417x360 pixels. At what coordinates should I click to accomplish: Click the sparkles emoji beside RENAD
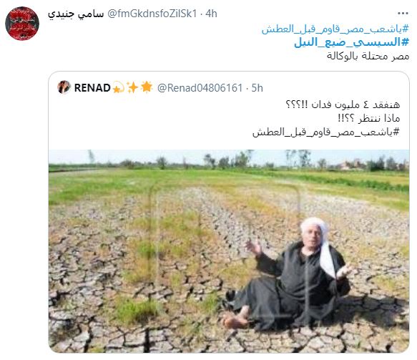click(x=132, y=87)
